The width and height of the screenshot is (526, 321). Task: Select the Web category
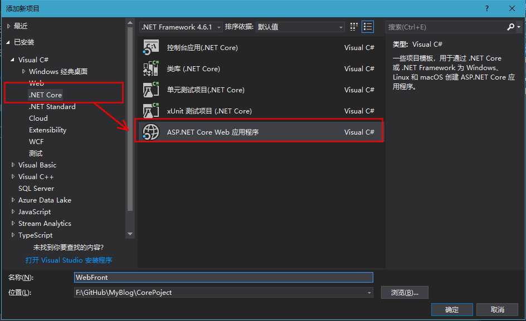[36, 83]
